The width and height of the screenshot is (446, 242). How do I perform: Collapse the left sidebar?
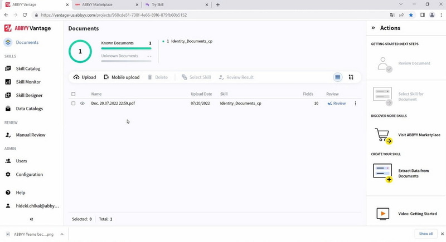click(x=32, y=219)
